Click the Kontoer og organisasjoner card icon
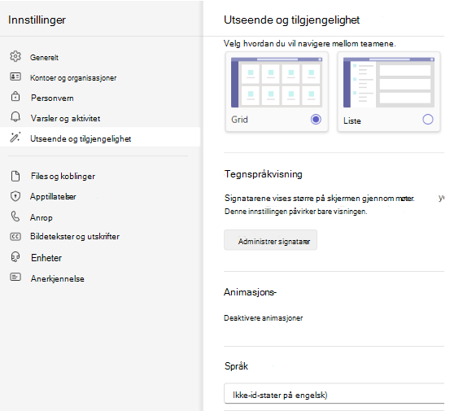Image resolution: width=450 pixels, height=411 pixels. [x=15, y=77]
